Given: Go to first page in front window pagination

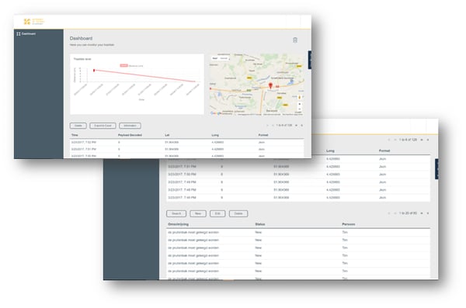Looking at the screenshot, I should pos(267,126).
